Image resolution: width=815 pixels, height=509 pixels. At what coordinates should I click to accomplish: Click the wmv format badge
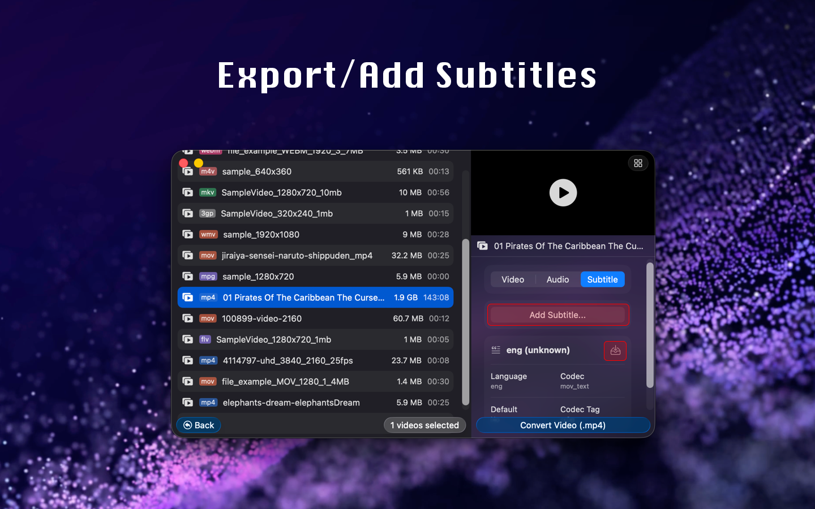click(x=208, y=234)
